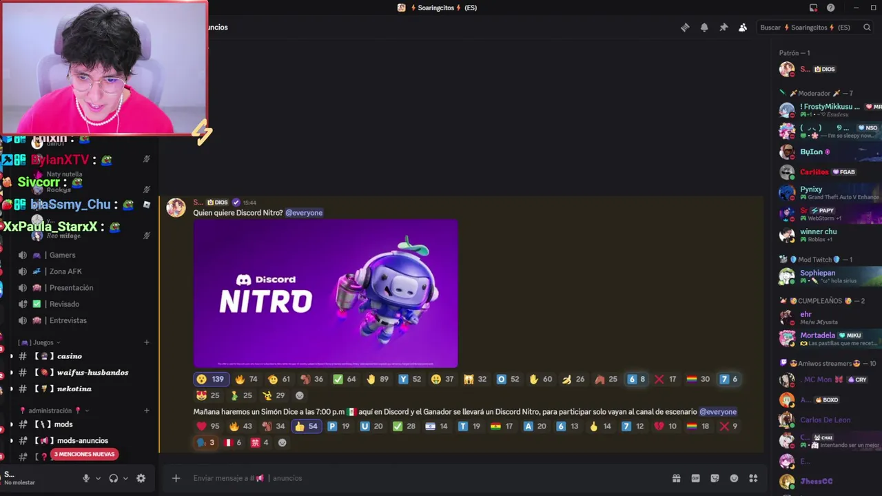
Task: Open the GIF picker icon
Action: (x=695, y=478)
